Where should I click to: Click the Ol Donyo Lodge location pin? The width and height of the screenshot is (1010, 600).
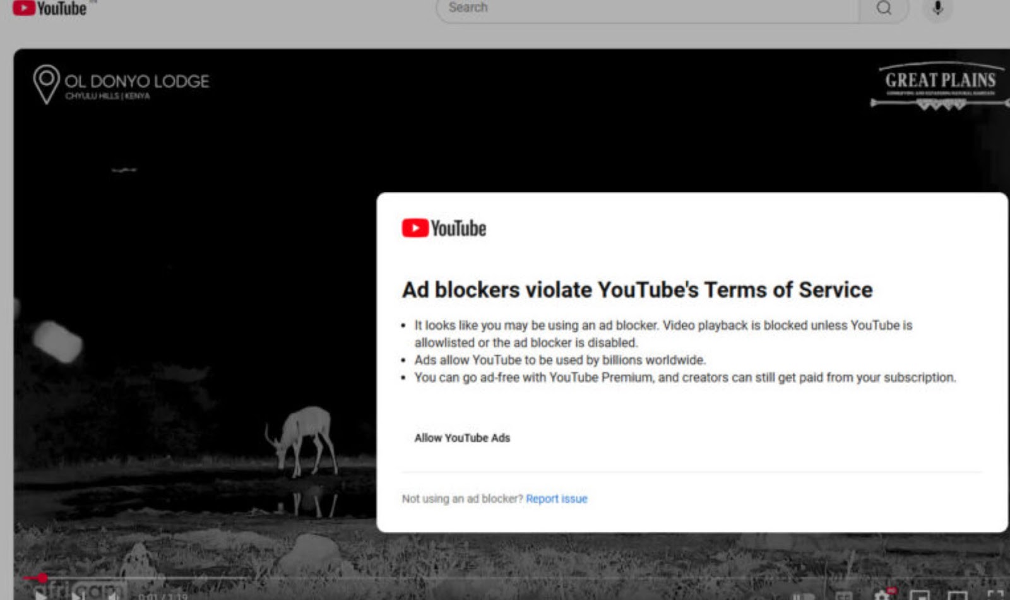click(x=46, y=83)
